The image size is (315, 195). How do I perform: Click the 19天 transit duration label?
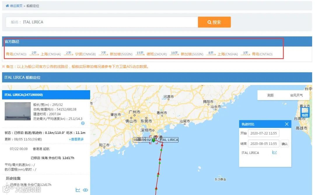[174, 53]
